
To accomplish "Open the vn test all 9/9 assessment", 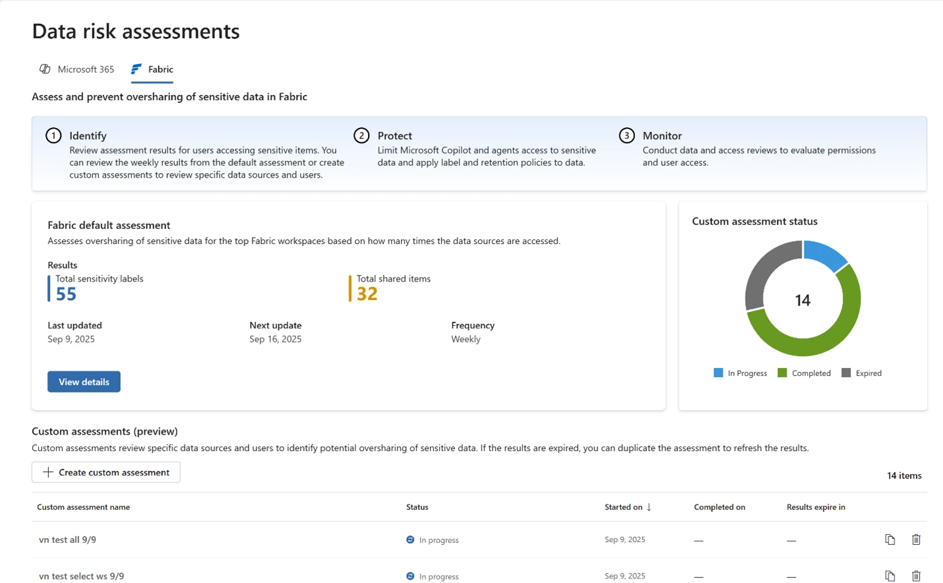I will click(67, 539).
